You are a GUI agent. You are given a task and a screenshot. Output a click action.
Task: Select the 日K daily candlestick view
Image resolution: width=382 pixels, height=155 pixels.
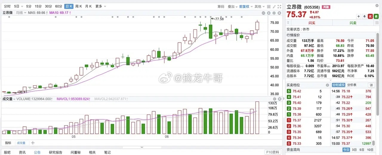(x=69, y=6)
